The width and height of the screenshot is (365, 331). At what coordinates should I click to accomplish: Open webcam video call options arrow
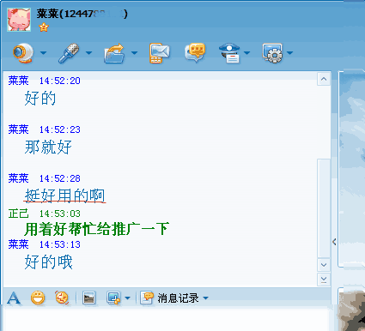44,53
